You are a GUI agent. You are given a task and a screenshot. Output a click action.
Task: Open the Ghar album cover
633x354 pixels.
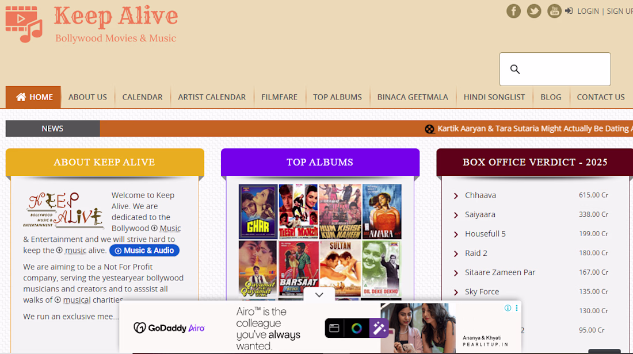(x=258, y=211)
